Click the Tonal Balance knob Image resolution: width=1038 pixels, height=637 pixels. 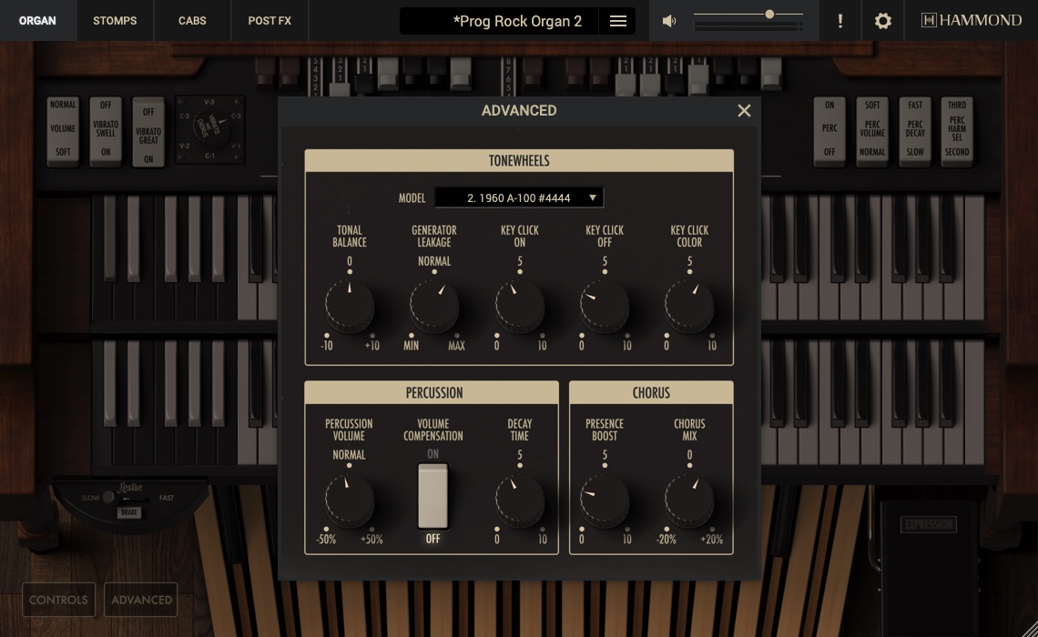pyautogui.click(x=350, y=307)
